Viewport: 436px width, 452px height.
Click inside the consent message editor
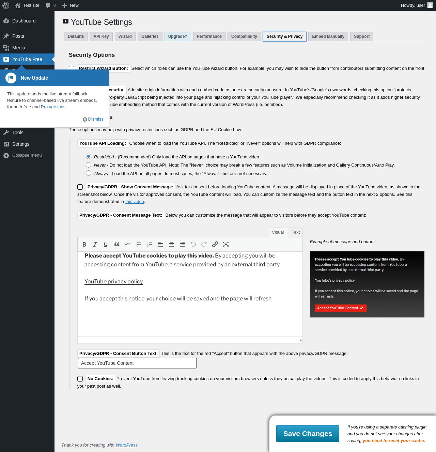190,294
